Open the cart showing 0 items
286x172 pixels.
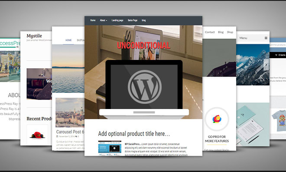pos(280,55)
